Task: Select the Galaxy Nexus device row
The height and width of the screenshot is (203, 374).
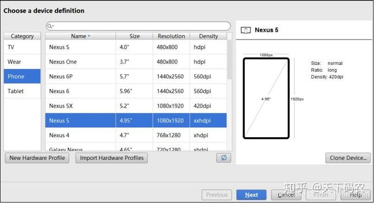Action: click(x=136, y=147)
